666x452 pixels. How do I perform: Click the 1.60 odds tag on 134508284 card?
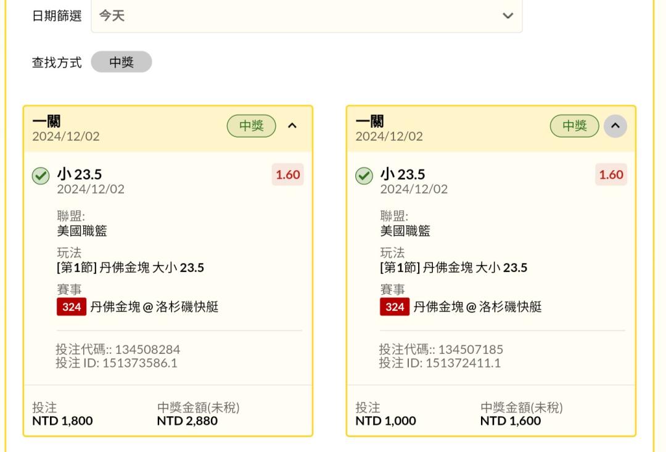coord(287,175)
